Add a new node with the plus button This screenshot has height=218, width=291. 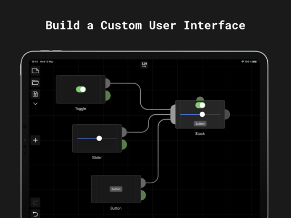click(35, 140)
